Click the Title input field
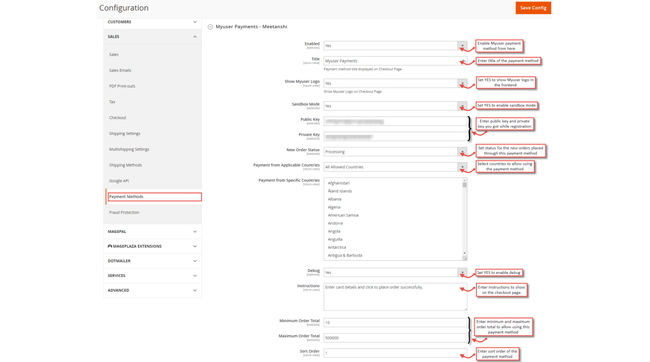Screen dimensions: 650x362 (x=395, y=61)
